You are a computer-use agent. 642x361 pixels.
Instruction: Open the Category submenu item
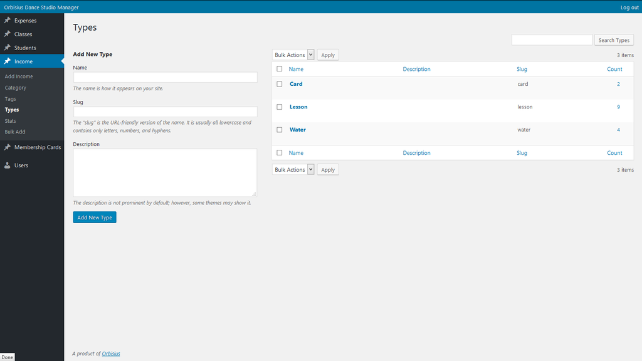(15, 88)
